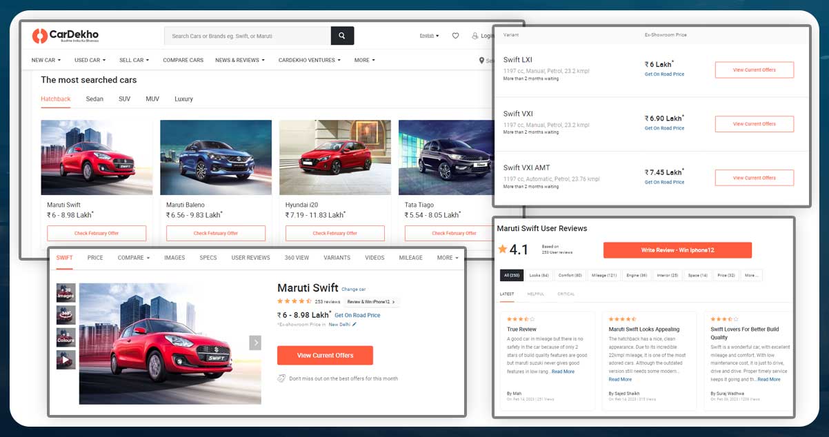Expand the SELL CAR menu
The width and height of the screenshot is (829, 437).
coord(134,61)
